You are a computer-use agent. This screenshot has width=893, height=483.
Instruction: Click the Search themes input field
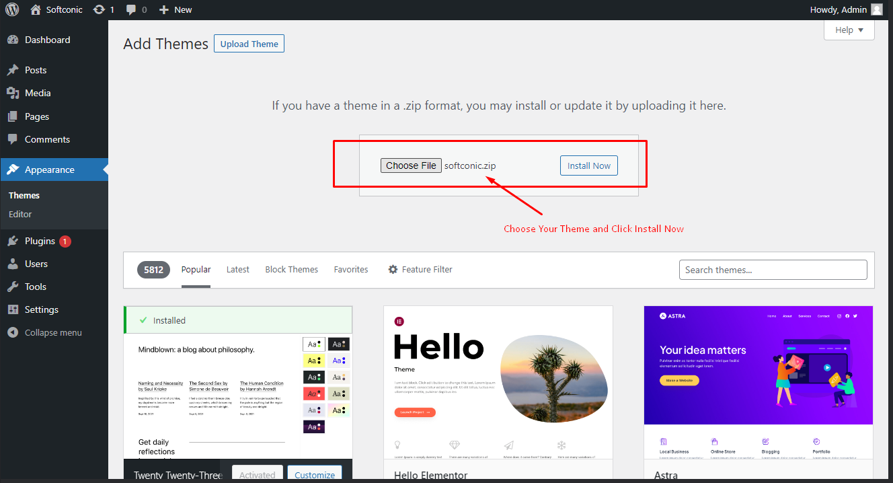pyautogui.click(x=773, y=270)
